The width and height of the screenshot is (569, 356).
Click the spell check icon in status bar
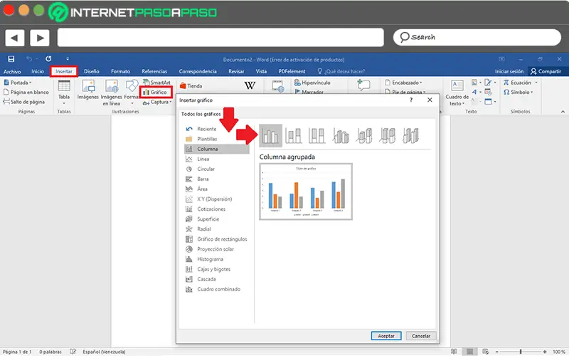tap(73, 352)
